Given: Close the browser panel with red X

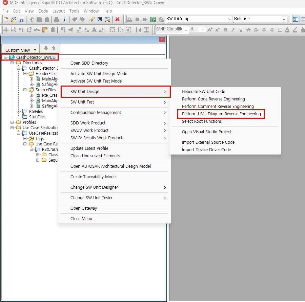Looking at the screenshot, I should tap(162, 40).
